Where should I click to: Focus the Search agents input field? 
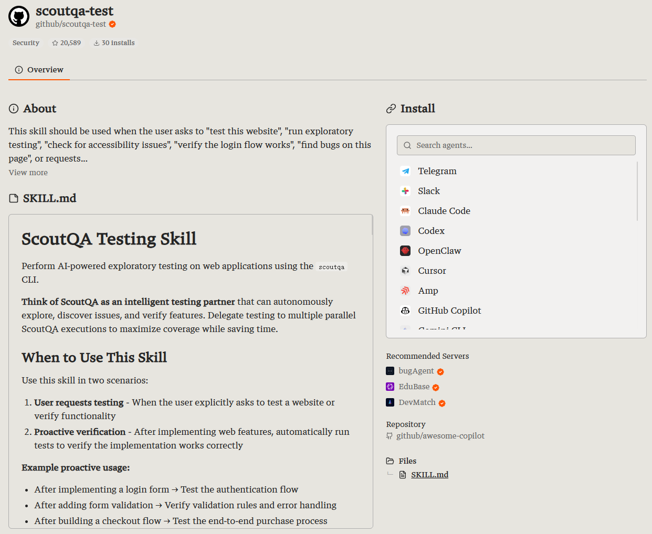tap(516, 145)
